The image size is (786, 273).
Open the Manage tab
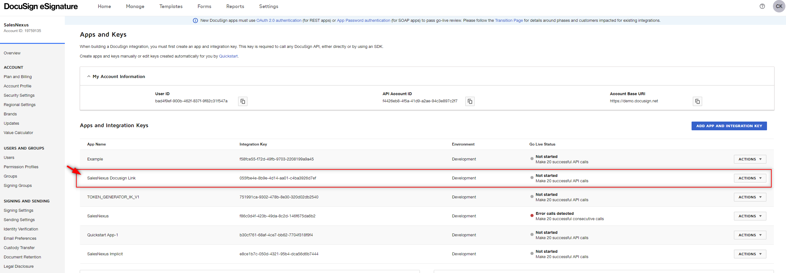pos(135,7)
